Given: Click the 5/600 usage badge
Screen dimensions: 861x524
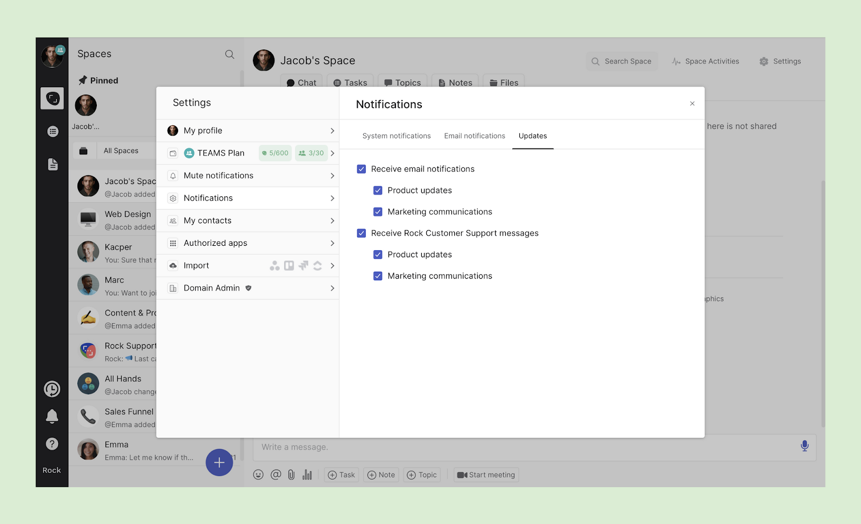Looking at the screenshot, I should (x=275, y=153).
